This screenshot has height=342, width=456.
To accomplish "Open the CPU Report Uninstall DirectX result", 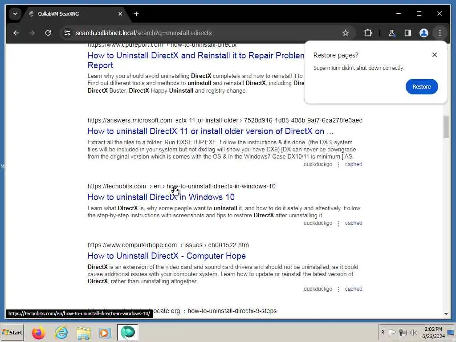I will coord(196,60).
